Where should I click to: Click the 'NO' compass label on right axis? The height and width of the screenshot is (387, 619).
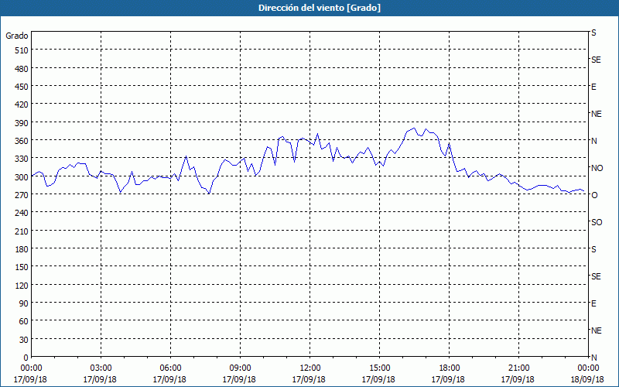coord(597,168)
